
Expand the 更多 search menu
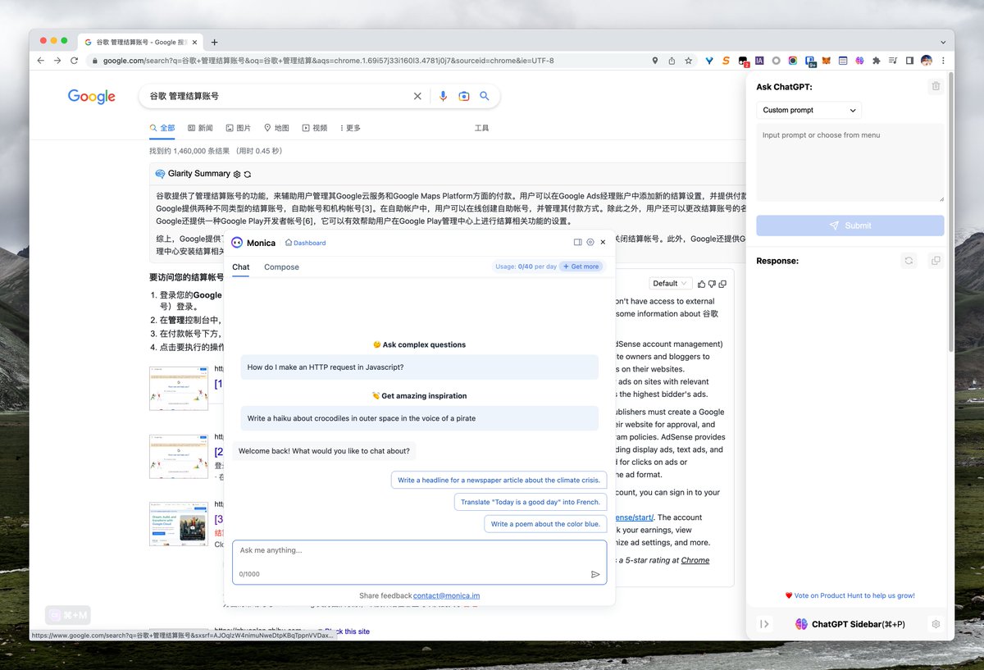(x=350, y=128)
